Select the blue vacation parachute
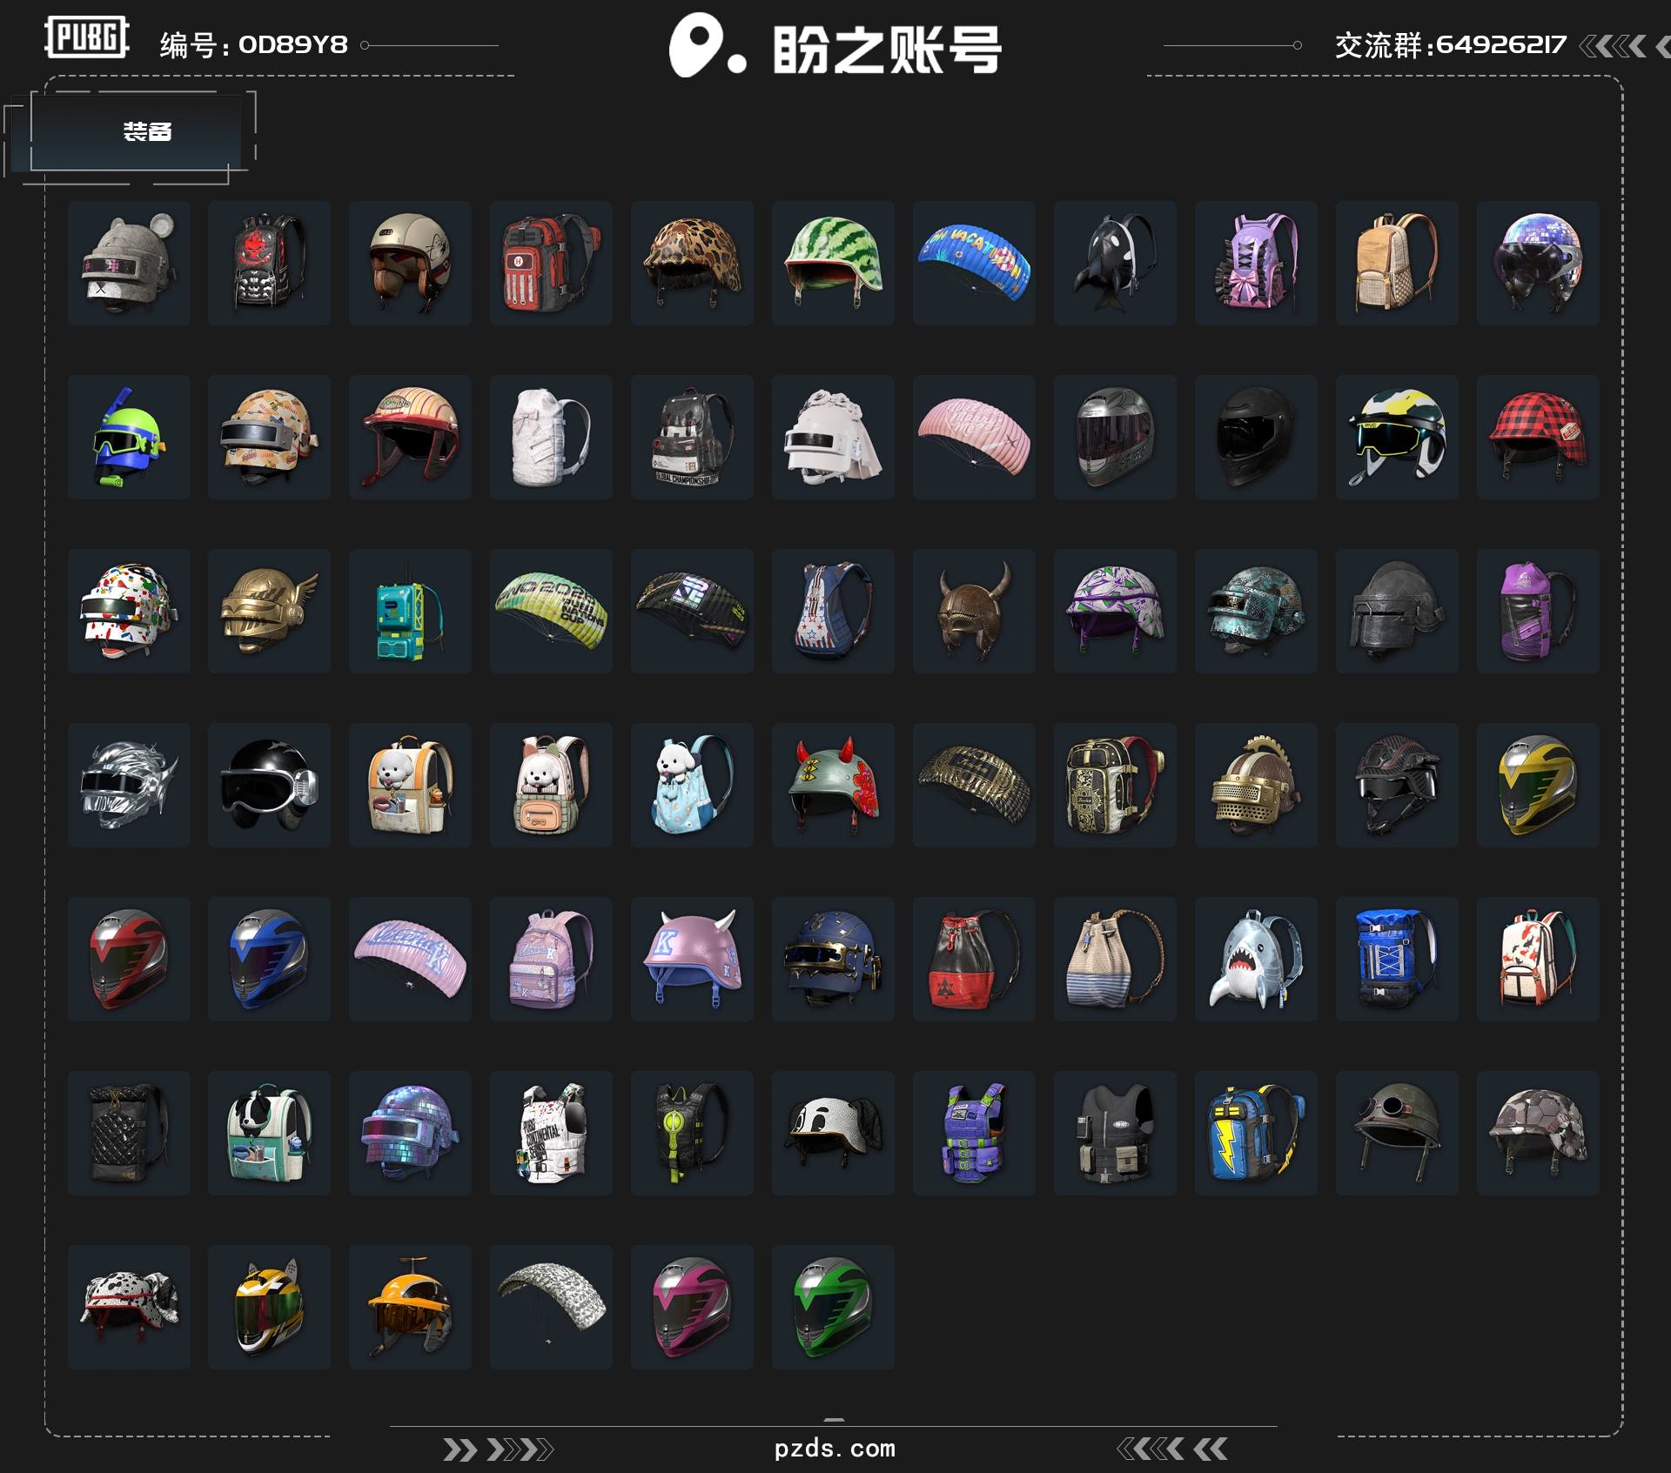The height and width of the screenshot is (1473, 1671). coord(974,263)
